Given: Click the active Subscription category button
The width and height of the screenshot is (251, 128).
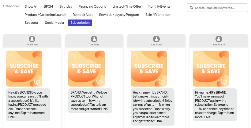Looking at the screenshot, I should pos(80,23).
